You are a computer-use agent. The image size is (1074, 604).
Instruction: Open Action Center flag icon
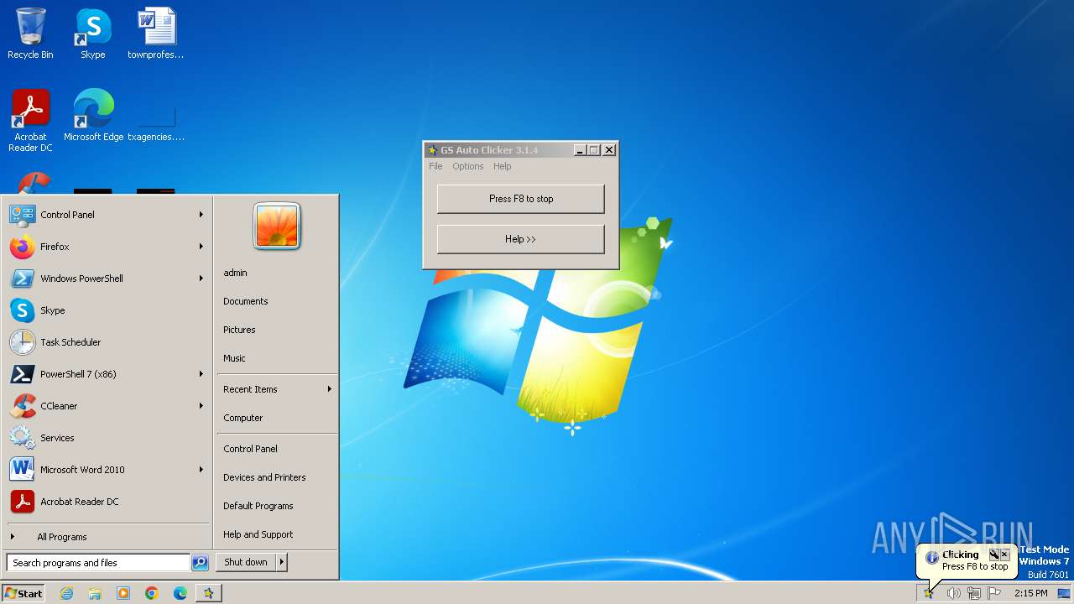[994, 593]
